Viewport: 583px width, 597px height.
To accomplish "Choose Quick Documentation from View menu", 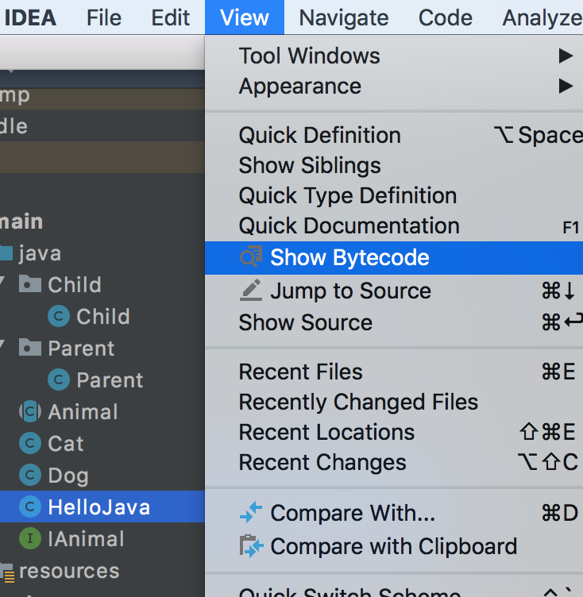I will click(349, 225).
